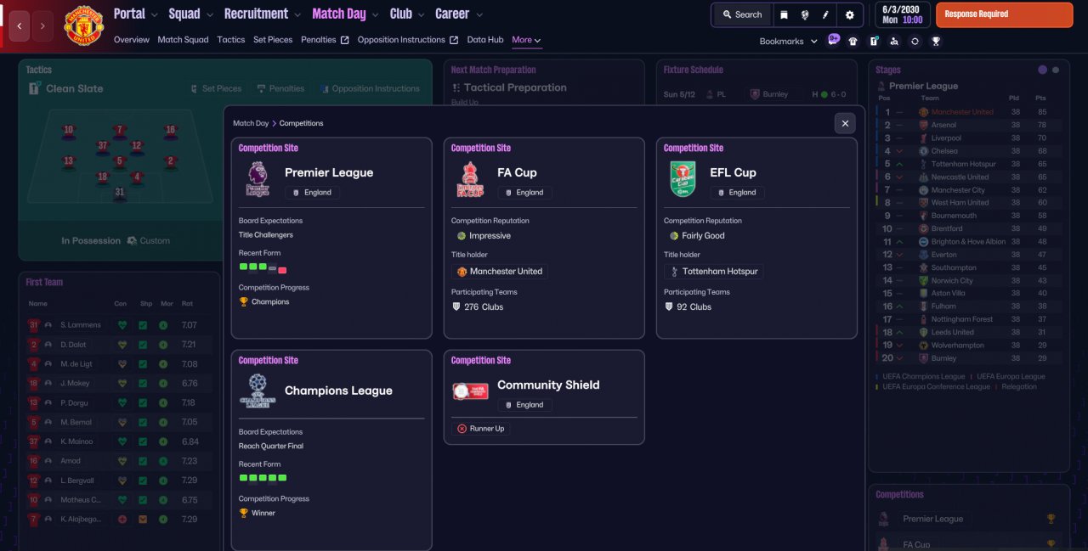Click the trophy shortcut icon under Bookmarks
The width and height of the screenshot is (1088, 551).
click(x=936, y=41)
